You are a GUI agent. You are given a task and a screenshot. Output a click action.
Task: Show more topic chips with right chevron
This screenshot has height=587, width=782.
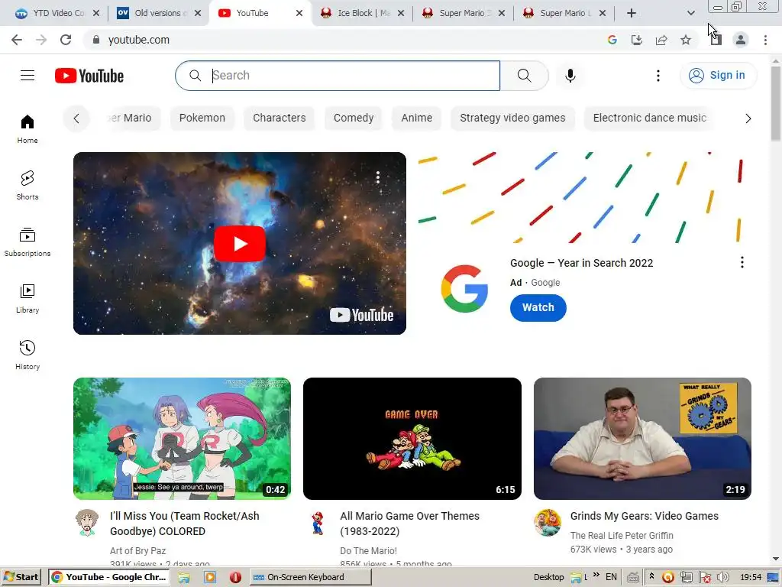click(x=748, y=118)
